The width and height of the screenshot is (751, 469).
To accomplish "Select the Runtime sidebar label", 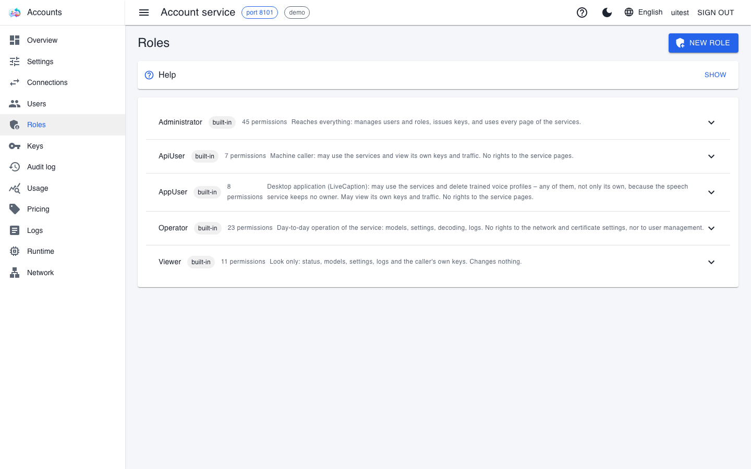I will coord(41,251).
